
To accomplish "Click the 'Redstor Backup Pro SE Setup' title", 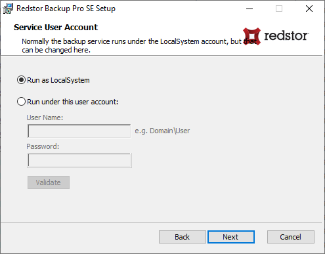I will 66,9.
